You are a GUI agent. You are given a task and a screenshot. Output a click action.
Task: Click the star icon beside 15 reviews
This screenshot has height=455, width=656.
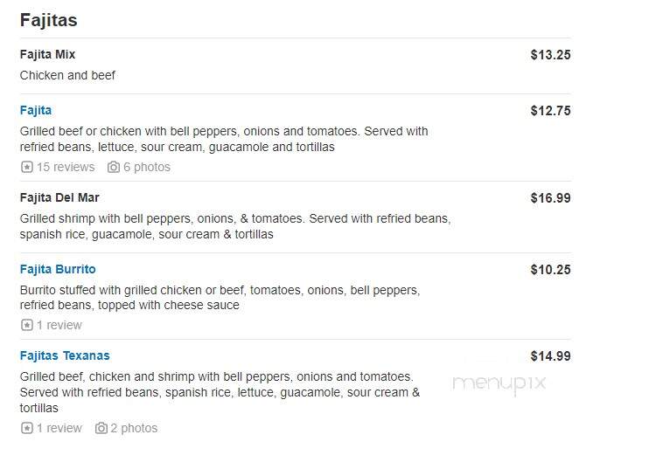point(27,167)
